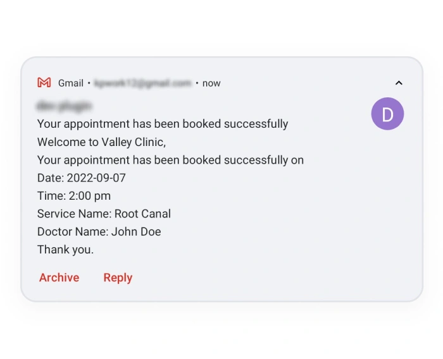Click the "John Doe" doctor name

(136, 231)
